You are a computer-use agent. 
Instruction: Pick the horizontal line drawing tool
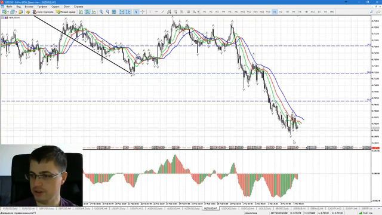pyautogui.click(x=156, y=12)
